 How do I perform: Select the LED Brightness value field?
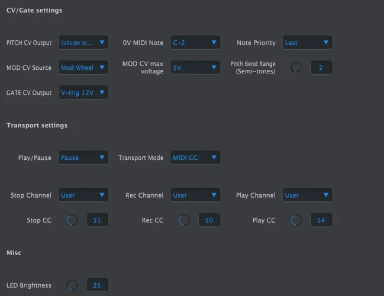[97, 285]
